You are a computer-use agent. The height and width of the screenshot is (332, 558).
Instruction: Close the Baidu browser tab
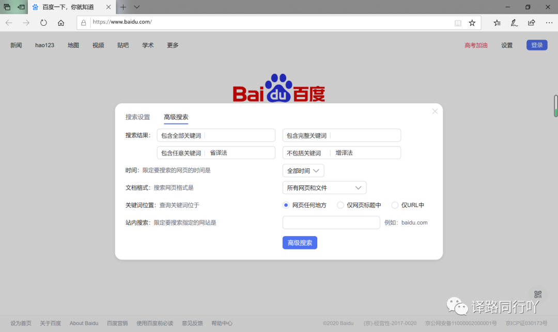pyautogui.click(x=109, y=7)
